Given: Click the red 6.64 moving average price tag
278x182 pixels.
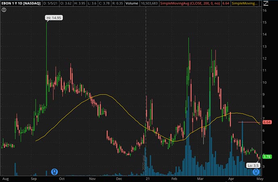Looking at the screenshot, I should coord(266,122).
